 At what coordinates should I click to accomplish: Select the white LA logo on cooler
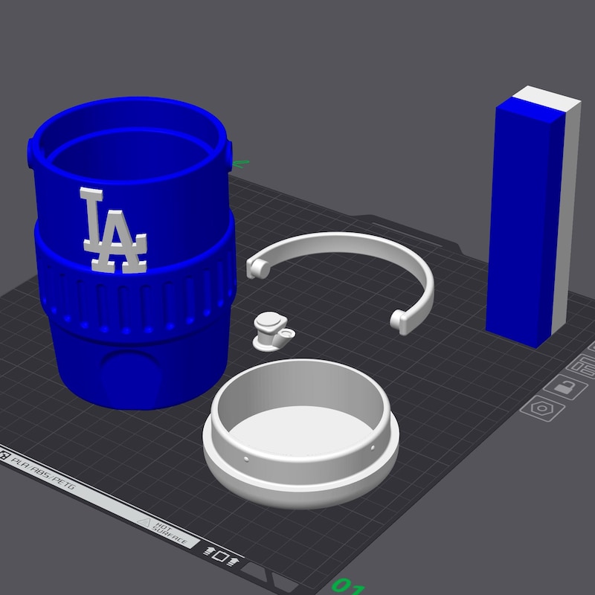pyautogui.click(x=114, y=230)
